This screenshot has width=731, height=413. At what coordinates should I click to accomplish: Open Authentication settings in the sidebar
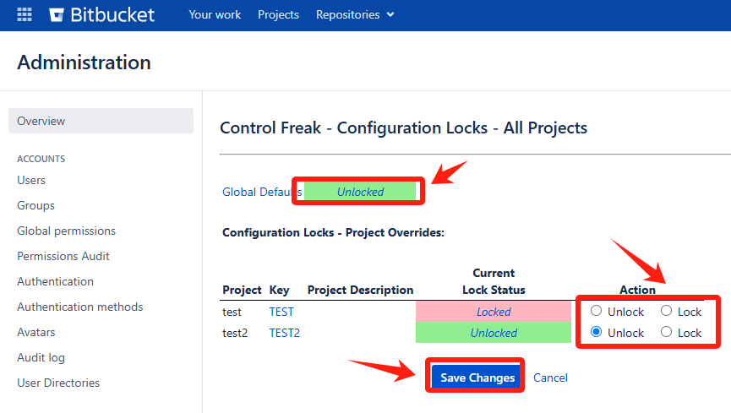(56, 281)
